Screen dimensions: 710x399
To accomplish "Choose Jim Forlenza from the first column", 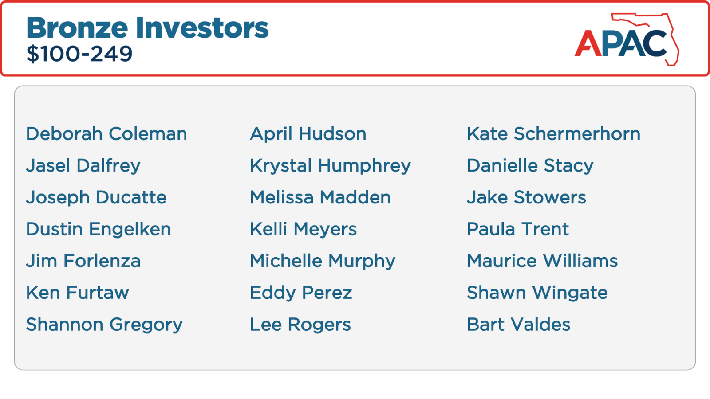I will coord(83,261).
